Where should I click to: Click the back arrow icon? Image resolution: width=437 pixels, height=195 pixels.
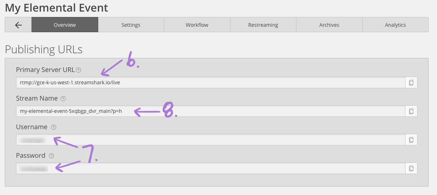coord(18,25)
